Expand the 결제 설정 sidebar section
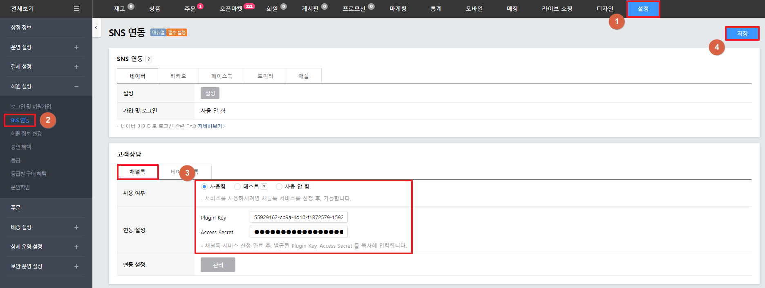The height and width of the screenshot is (288, 765). (x=76, y=67)
